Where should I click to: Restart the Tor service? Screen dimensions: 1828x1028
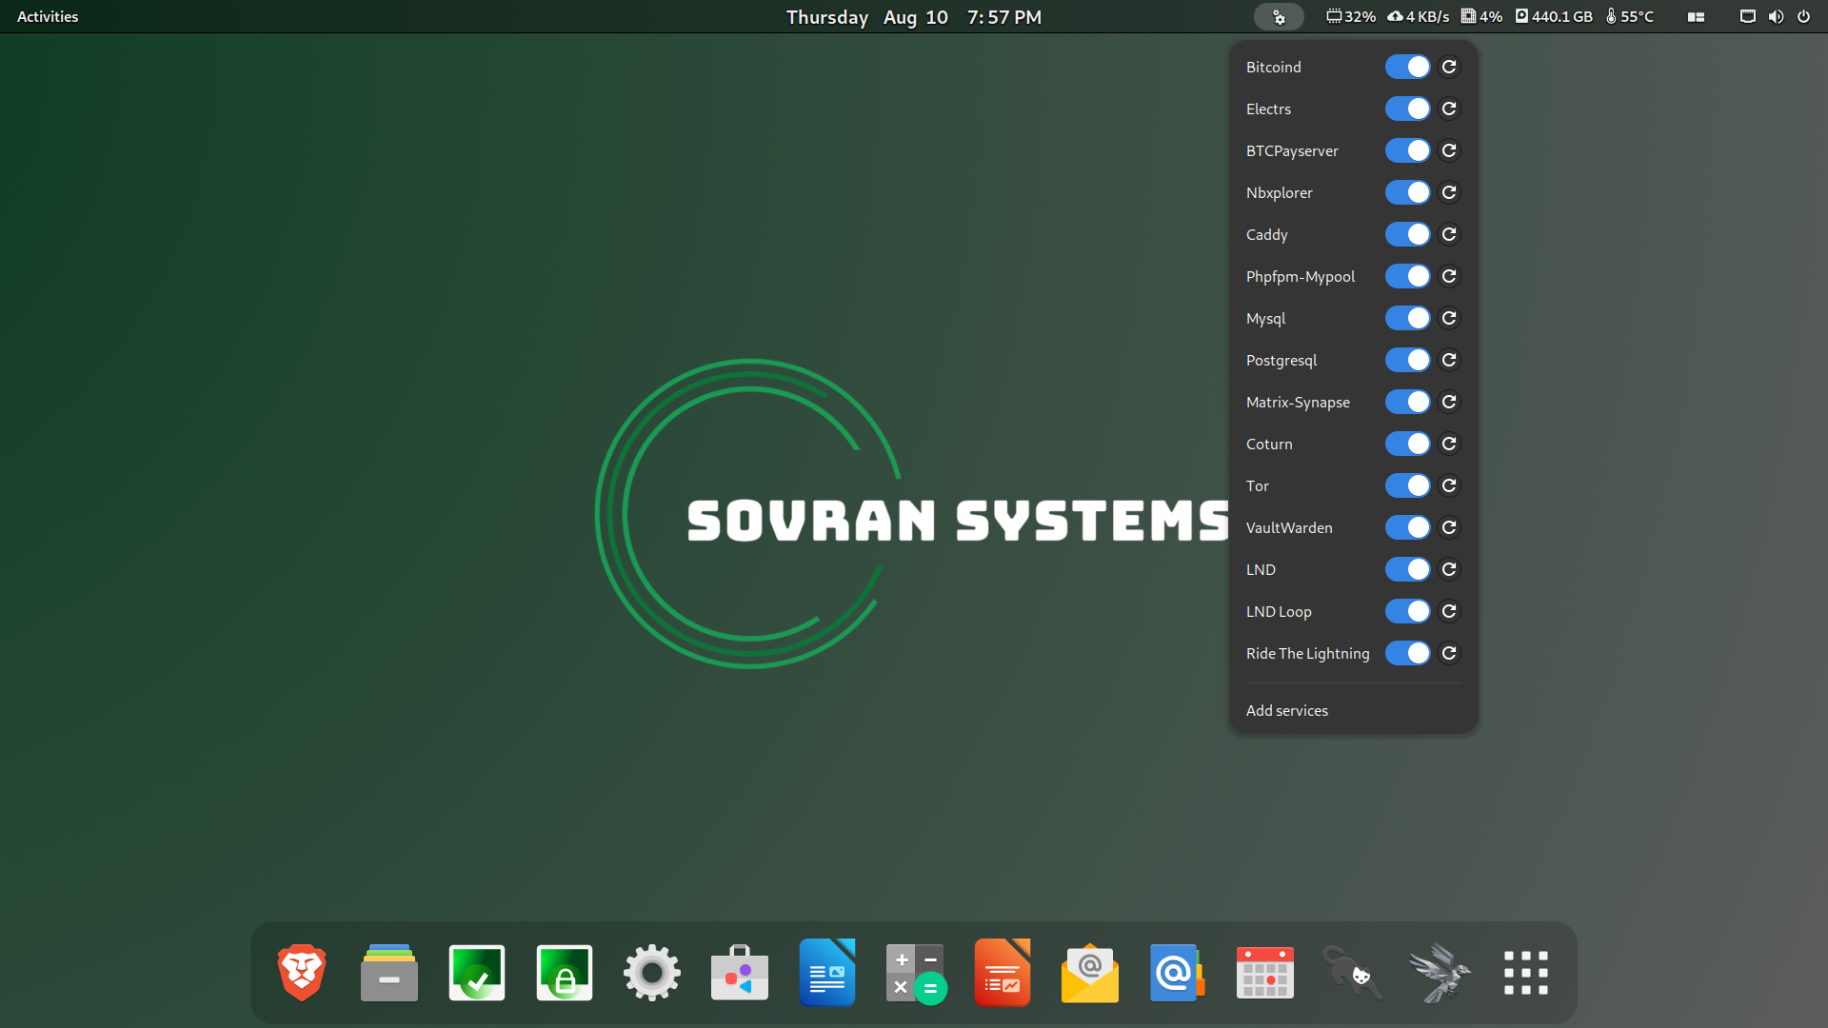click(x=1449, y=485)
